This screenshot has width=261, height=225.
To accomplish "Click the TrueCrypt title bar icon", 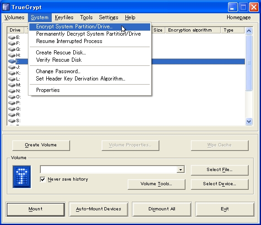I will (x=6, y=7).
